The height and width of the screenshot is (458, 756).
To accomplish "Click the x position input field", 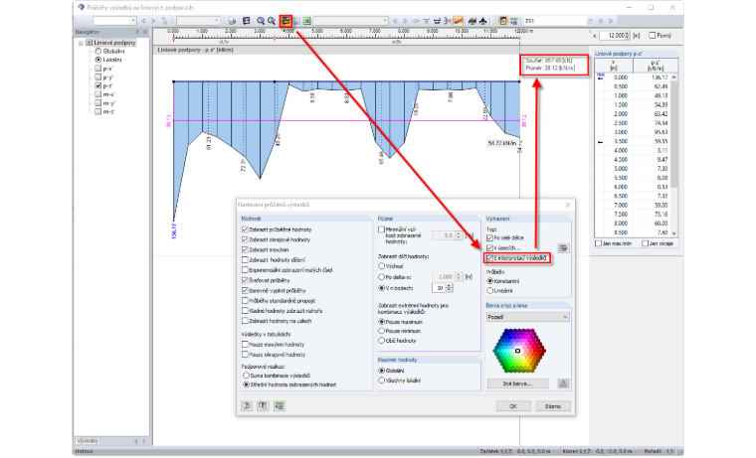I will click(613, 35).
